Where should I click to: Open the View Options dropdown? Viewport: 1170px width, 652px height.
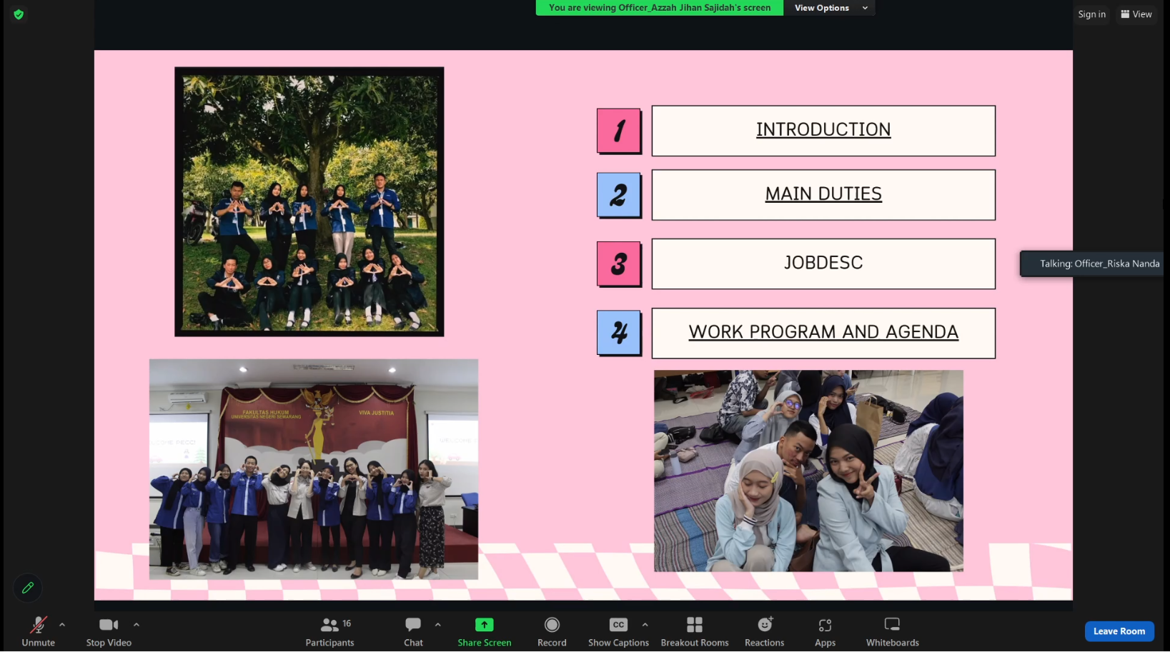pos(829,8)
